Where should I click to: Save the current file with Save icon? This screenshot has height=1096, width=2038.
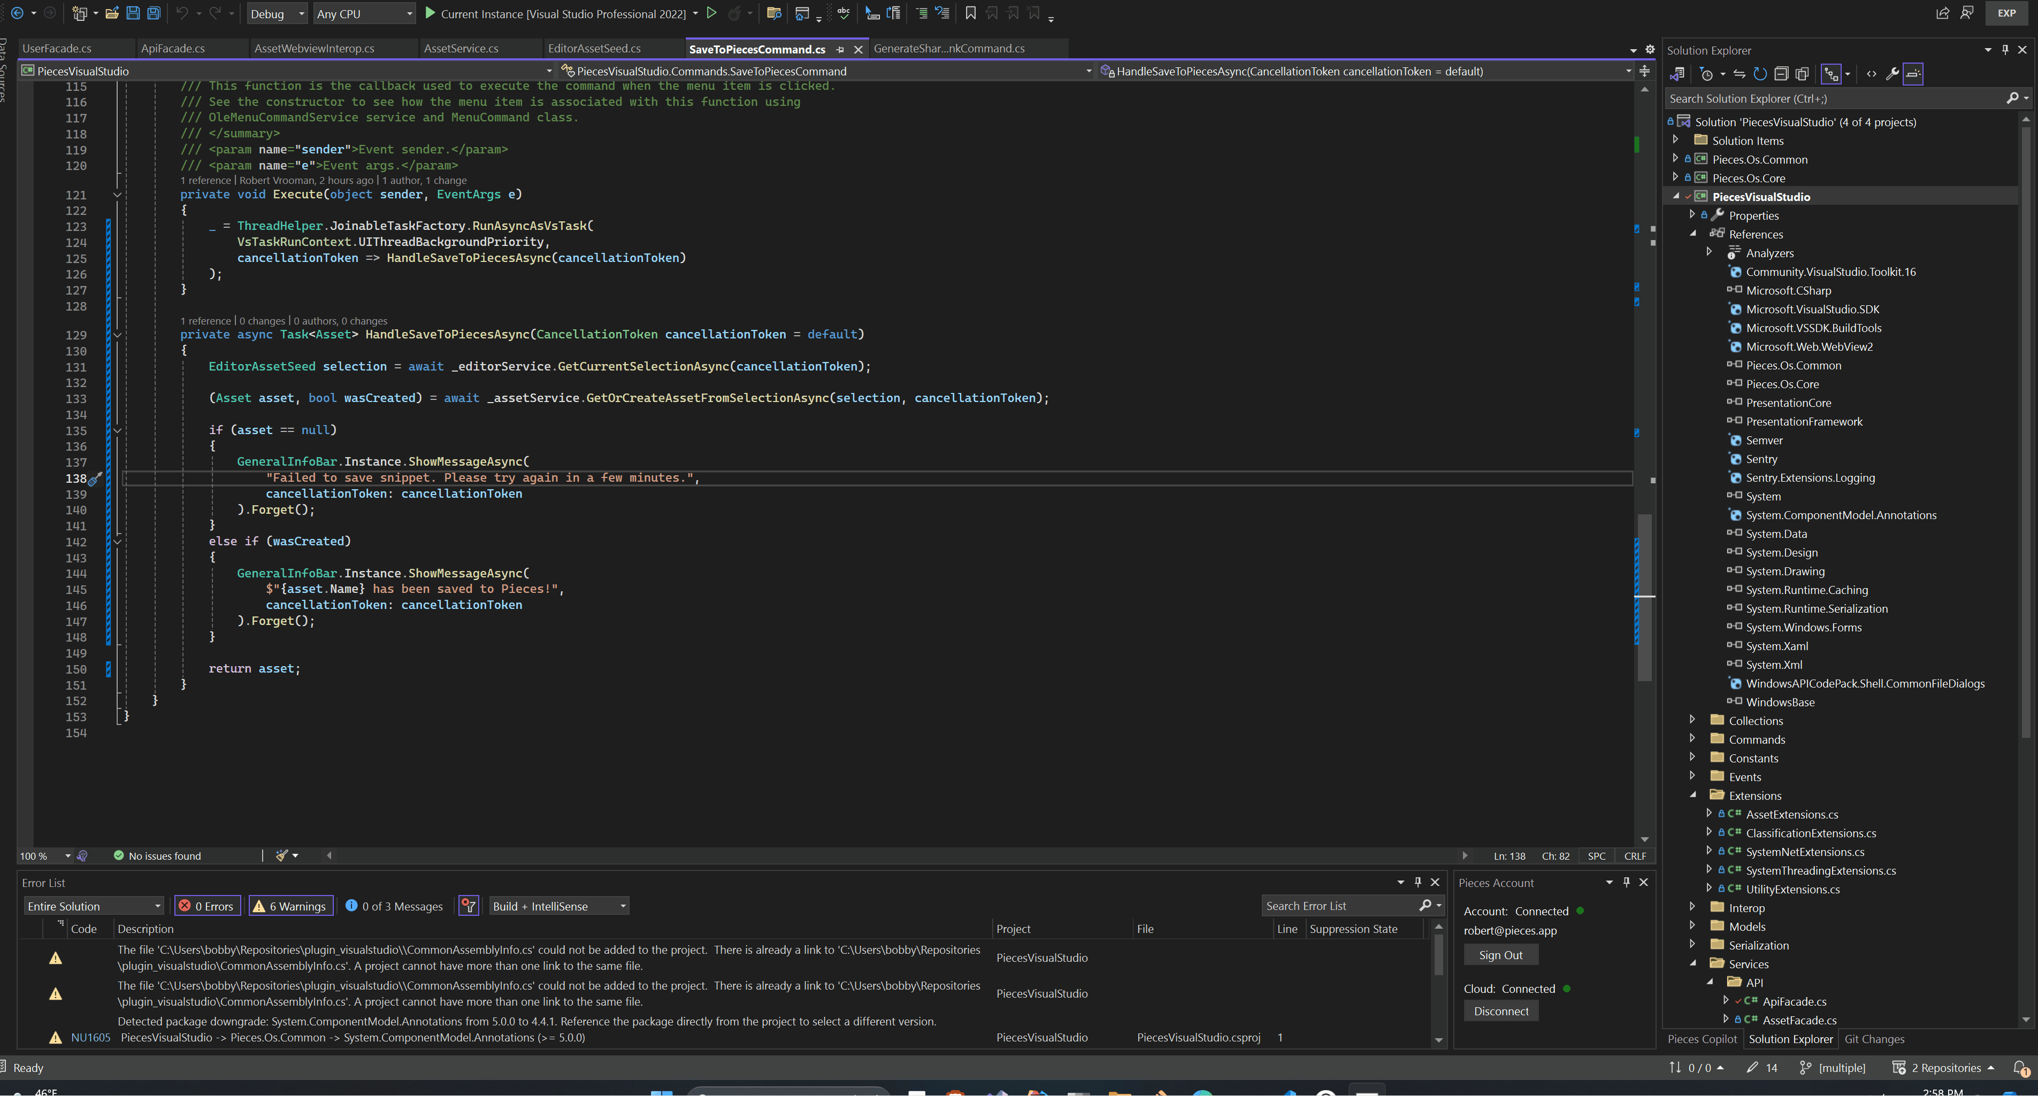pos(133,13)
